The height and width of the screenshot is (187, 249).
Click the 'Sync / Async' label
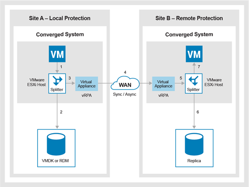124,94
